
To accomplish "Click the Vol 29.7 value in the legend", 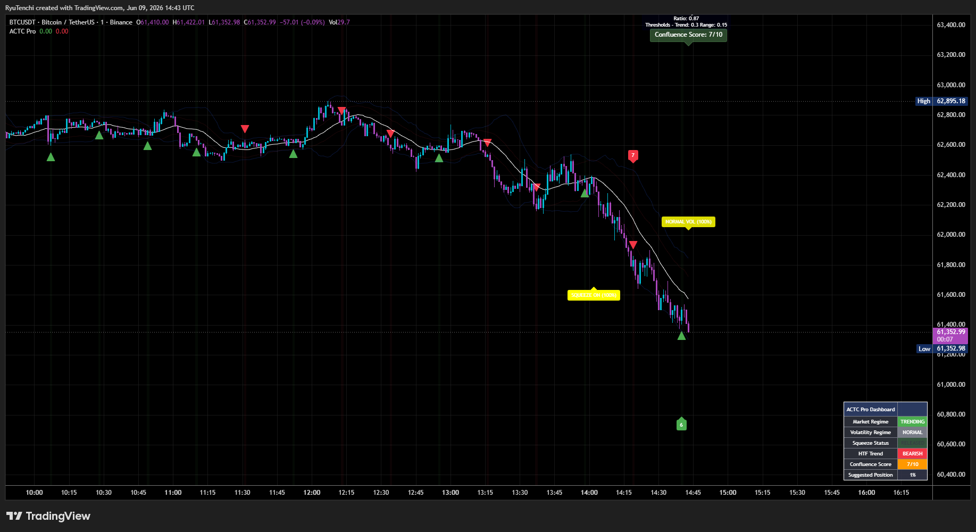I will pyautogui.click(x=339, y=22).
